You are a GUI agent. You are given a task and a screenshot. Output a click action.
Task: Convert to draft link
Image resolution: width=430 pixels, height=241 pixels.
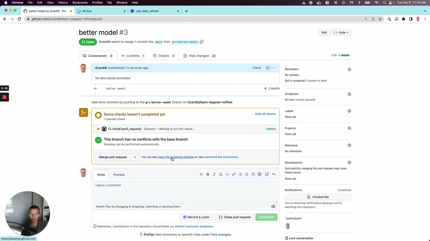coord(316,81)
